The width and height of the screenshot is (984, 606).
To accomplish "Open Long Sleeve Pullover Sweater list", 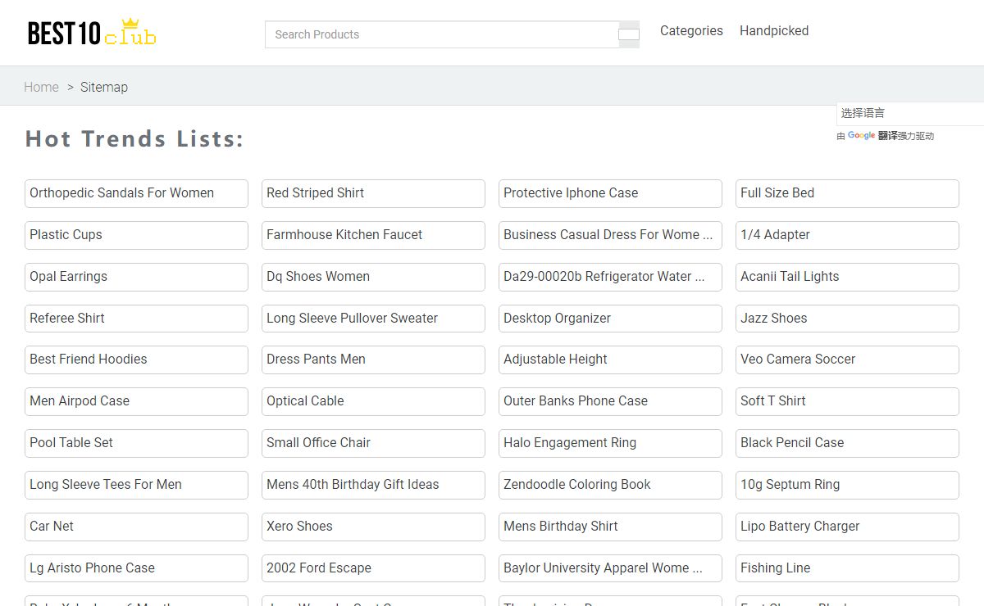I will pos(373,319).
